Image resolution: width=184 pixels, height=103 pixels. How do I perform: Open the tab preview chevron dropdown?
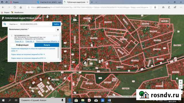coord(96,2)
